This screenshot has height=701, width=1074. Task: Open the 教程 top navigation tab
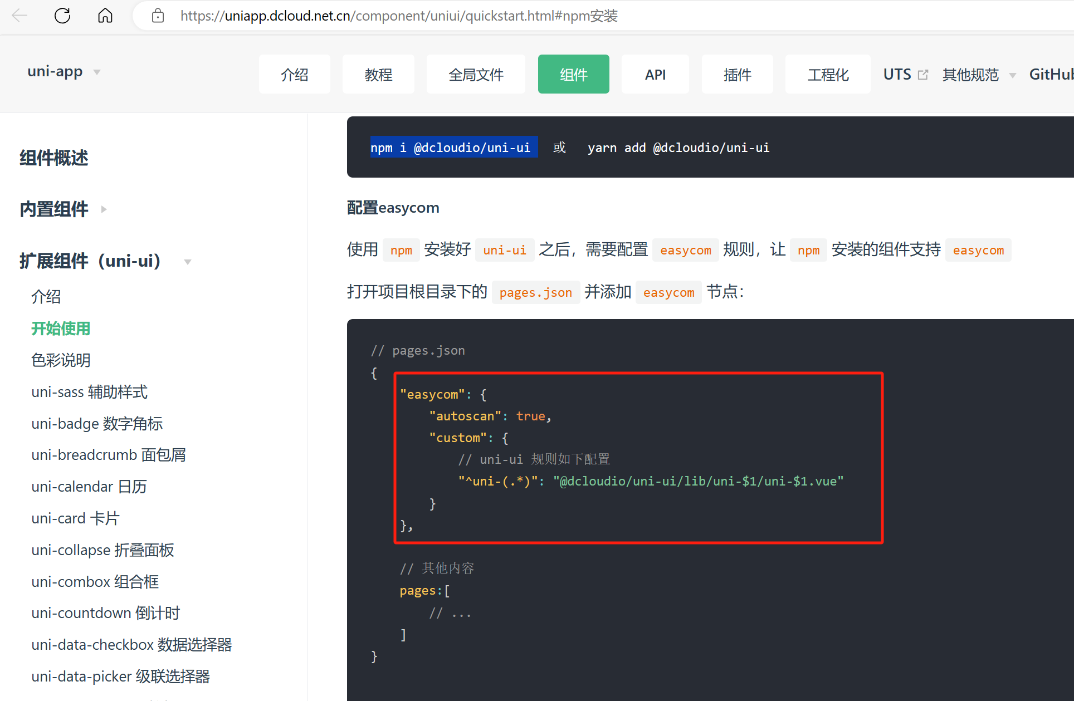(x=378, y=74)
